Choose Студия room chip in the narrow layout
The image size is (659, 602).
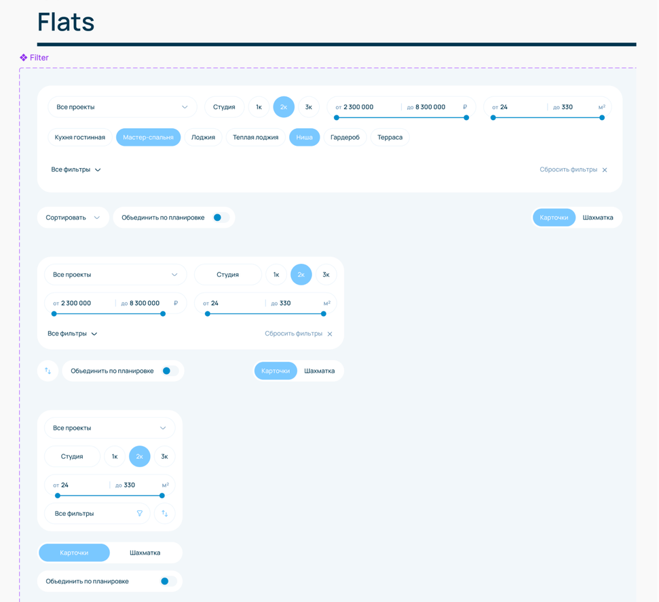[73, 456]
